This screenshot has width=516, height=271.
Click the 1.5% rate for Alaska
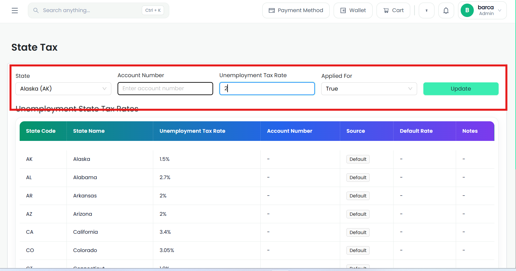click(x=164, y=159)
